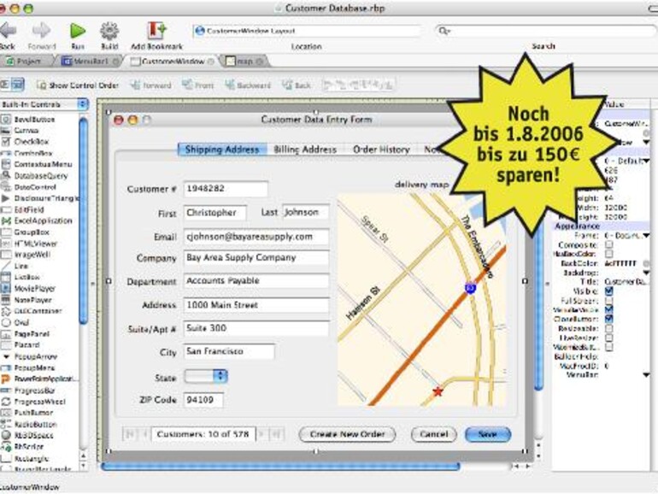Select the Shipping Address tab
The height and width of the screenshot is (494, 658).
click(x=222, y=150)
